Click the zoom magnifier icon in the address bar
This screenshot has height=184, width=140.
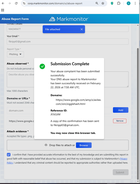click(97, 3)
